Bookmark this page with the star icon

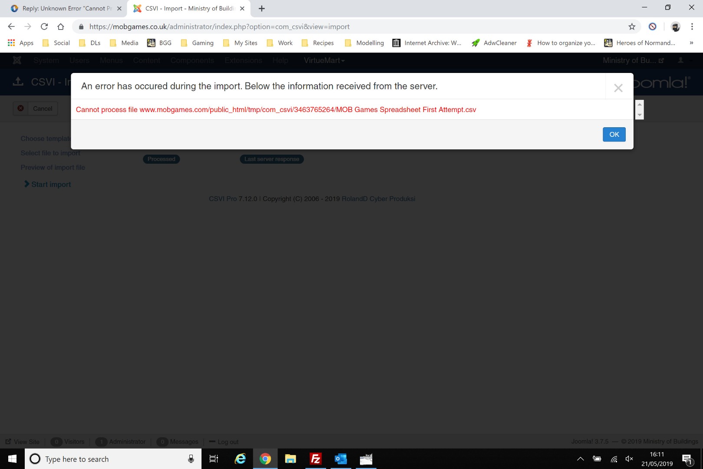(632, 26)
